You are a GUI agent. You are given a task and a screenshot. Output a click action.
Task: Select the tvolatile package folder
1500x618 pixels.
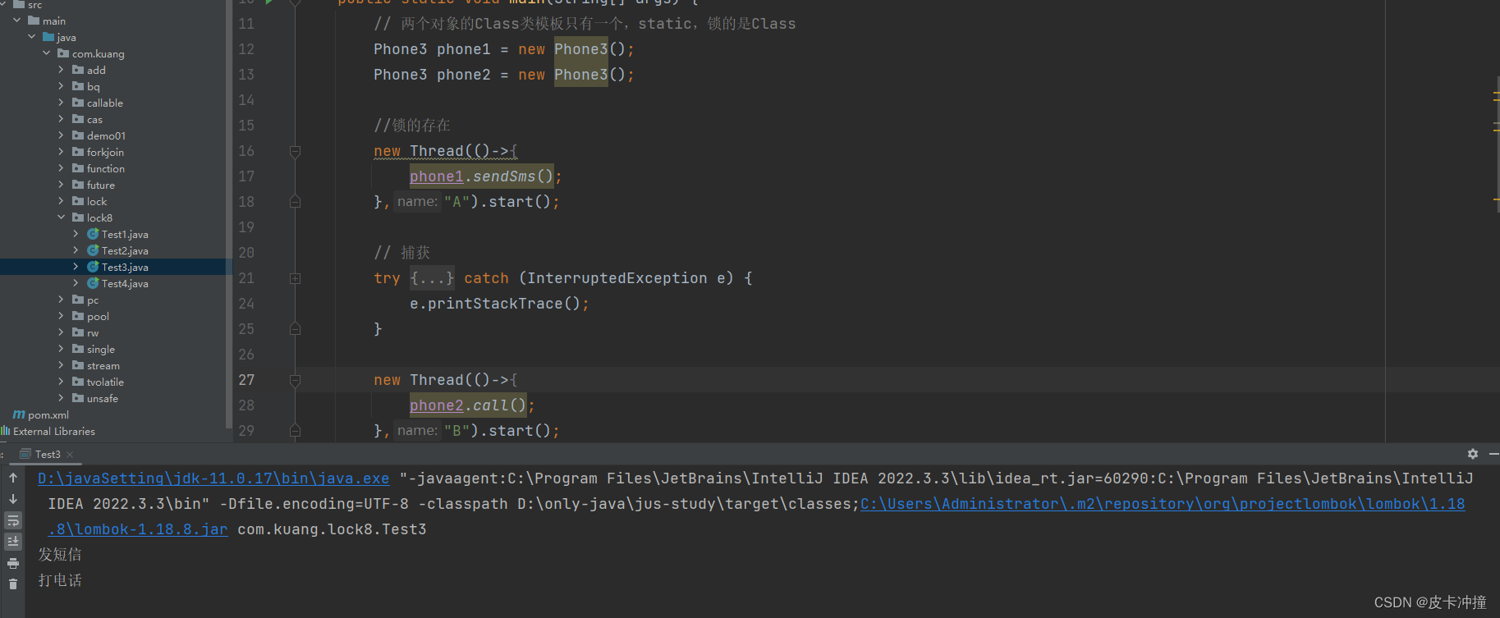99,382
